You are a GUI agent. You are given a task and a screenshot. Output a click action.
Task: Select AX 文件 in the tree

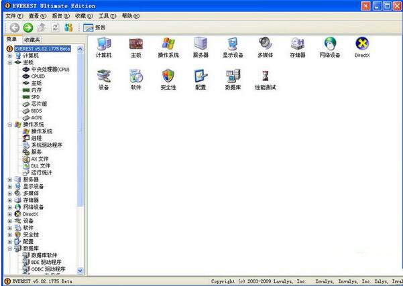point(40,159)
